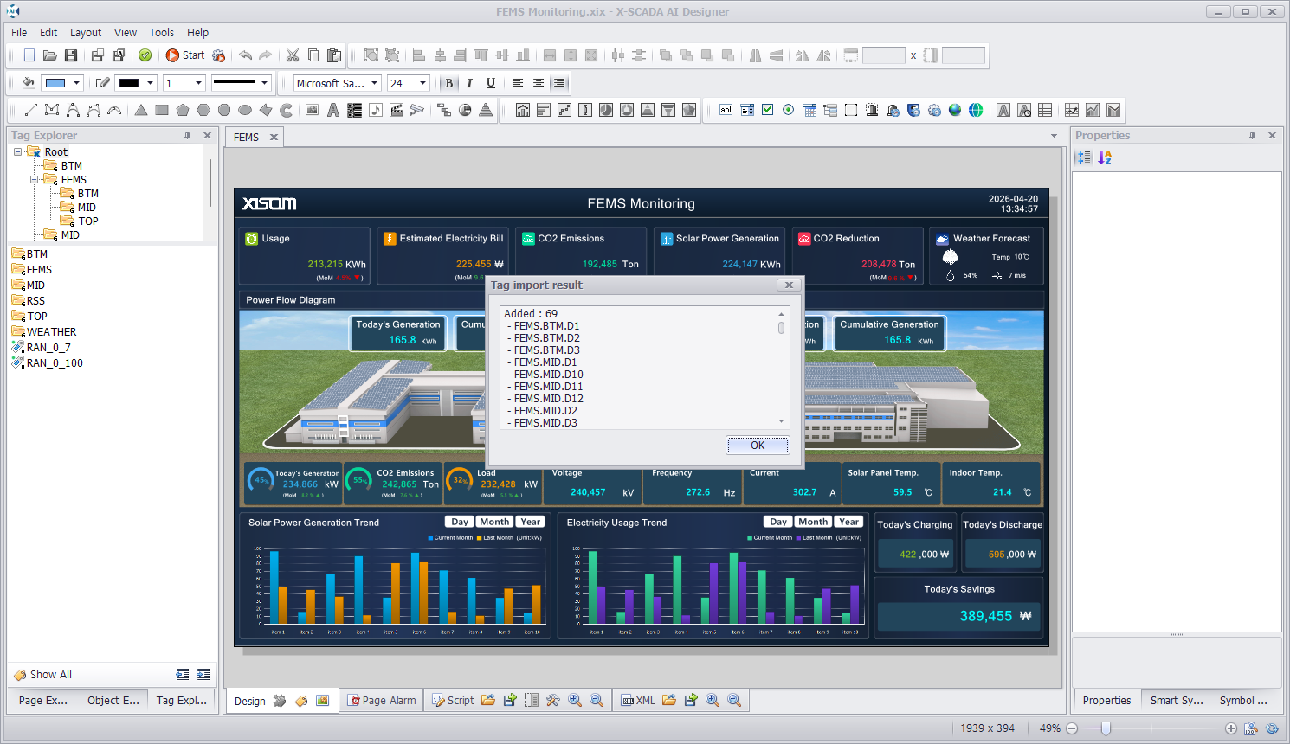Click OK in Tag import result dialog
This screenshot has width=1290, height=744.
(x=758, y=446)
